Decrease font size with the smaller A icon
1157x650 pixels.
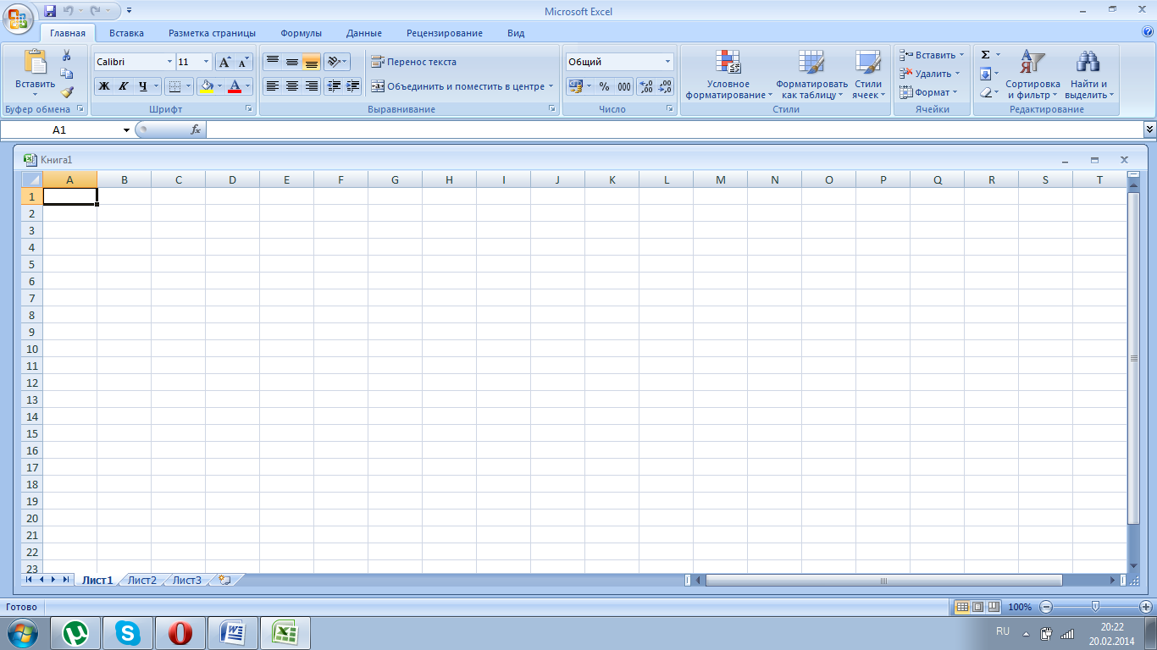click(x=243, y=62)
